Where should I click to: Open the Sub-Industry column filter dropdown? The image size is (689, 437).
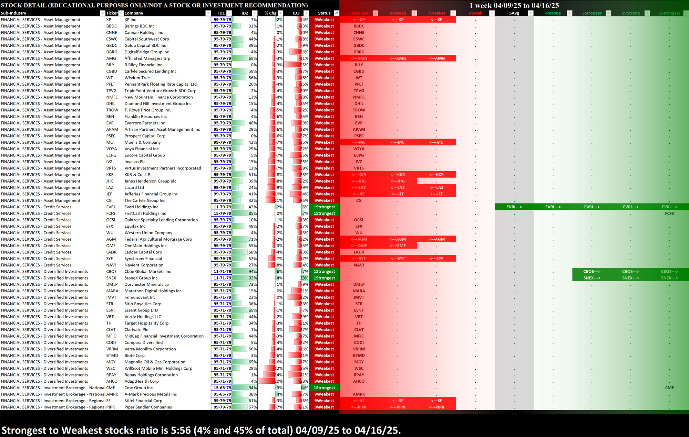[102, 13]
